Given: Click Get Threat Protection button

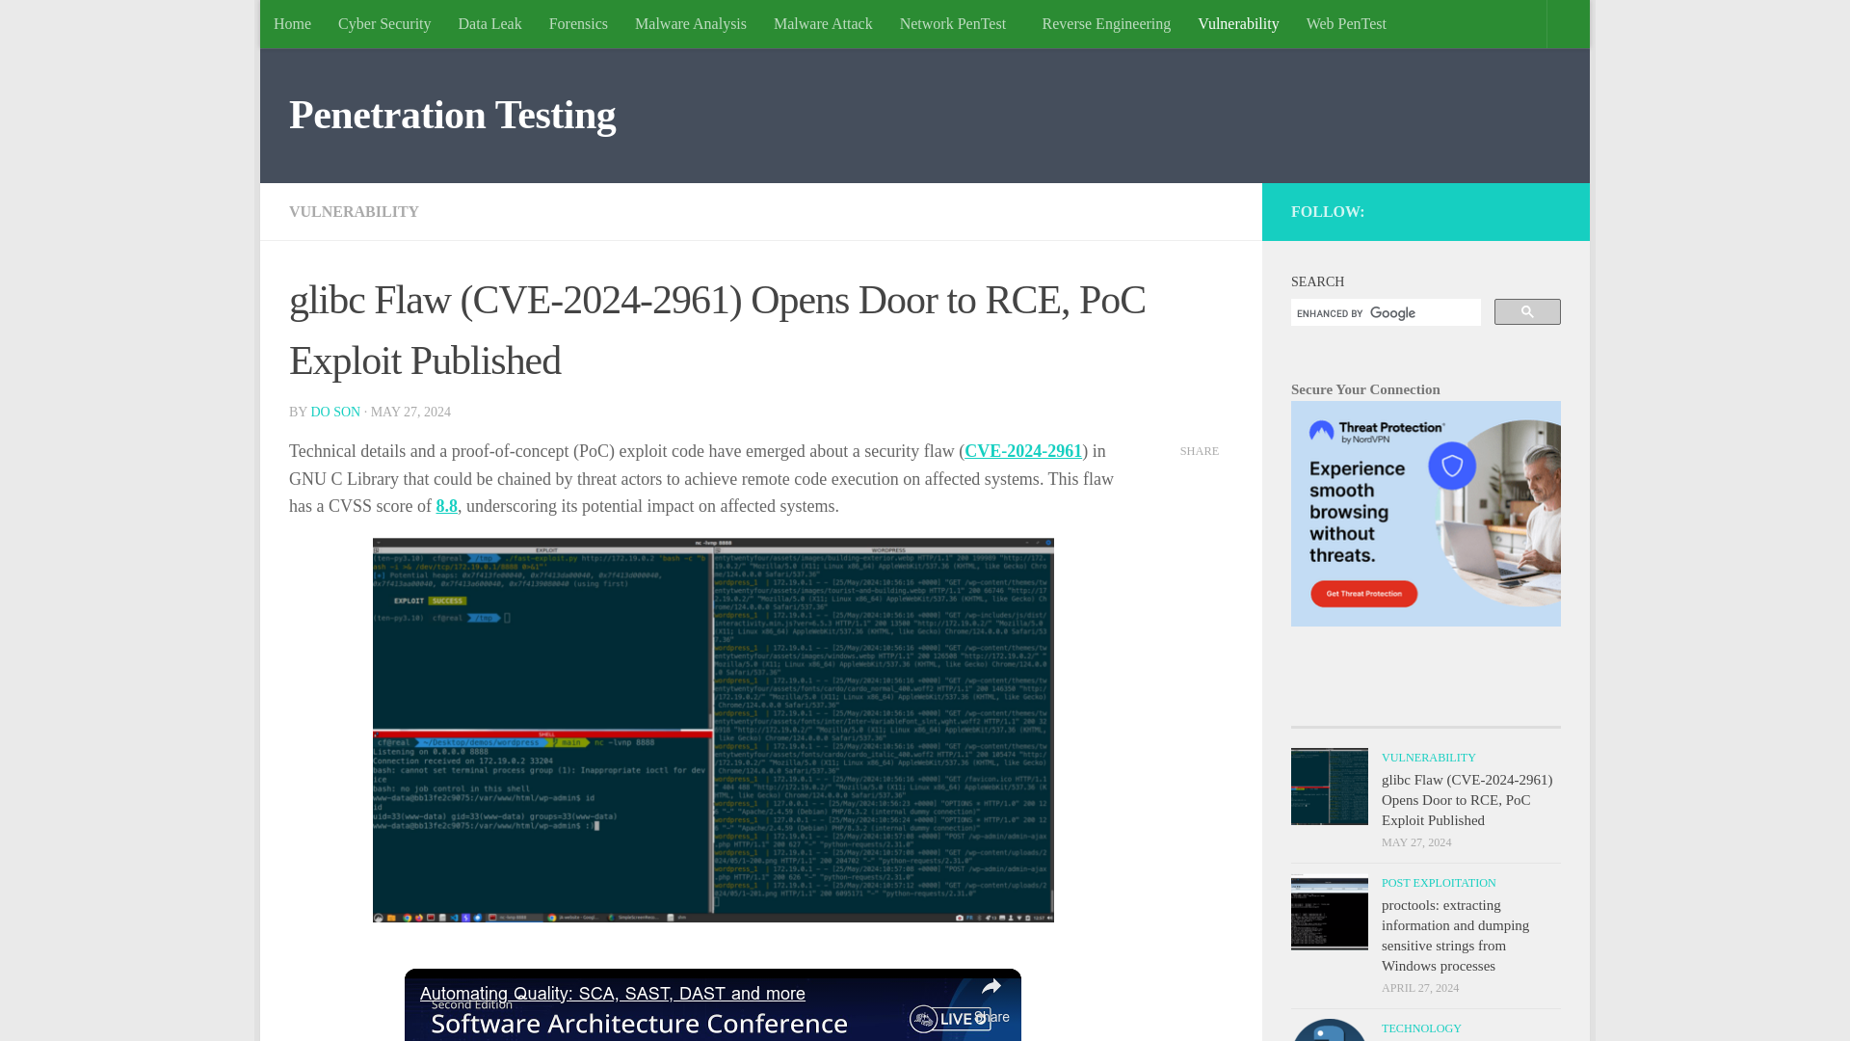Looking at the screenshot, I should 1364,594.
